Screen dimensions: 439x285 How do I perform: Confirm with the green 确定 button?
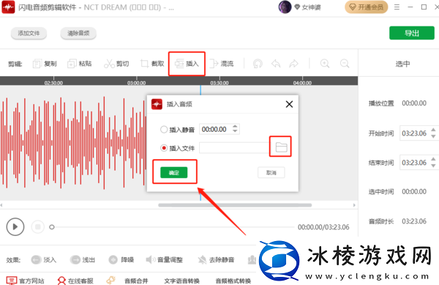tap(174, 172)
